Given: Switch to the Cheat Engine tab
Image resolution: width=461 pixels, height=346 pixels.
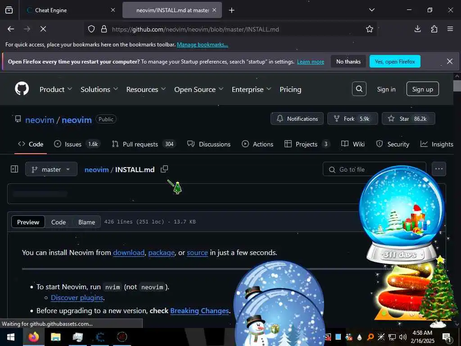Looking at the screenshot, I should 70,10.
